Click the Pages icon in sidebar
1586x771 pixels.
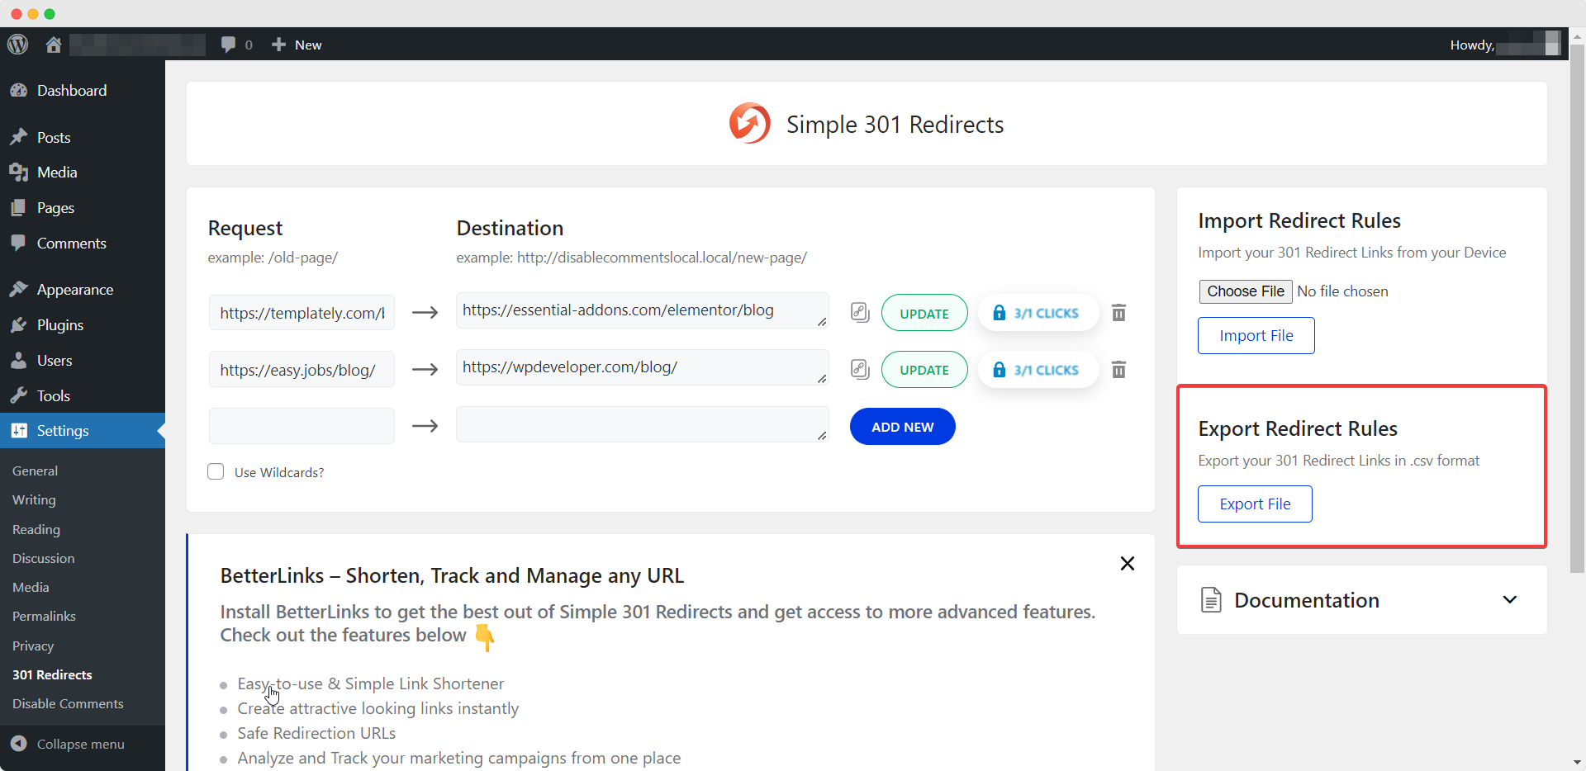click(18, 208)
